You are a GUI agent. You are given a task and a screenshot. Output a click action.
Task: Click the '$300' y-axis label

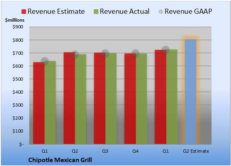tap(18, 105)
